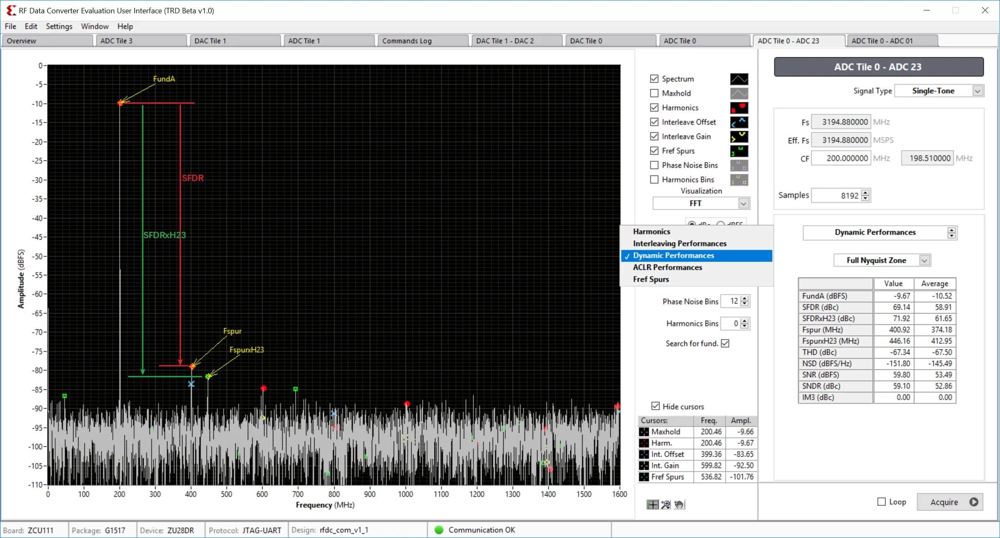Switch to the Commands Log tab
This screenshot has height=538, width=1000.
click(x=422, y=41)
